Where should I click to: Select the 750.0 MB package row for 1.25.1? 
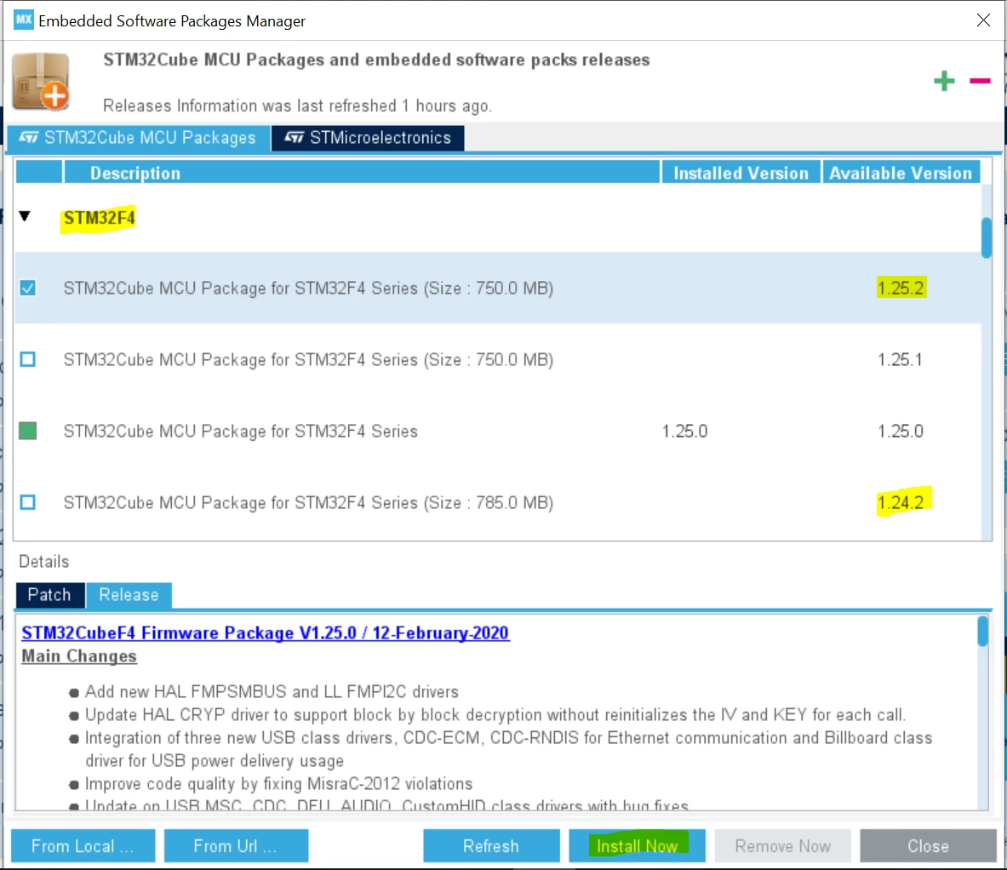pyautogui.click(x=498, y=359)
